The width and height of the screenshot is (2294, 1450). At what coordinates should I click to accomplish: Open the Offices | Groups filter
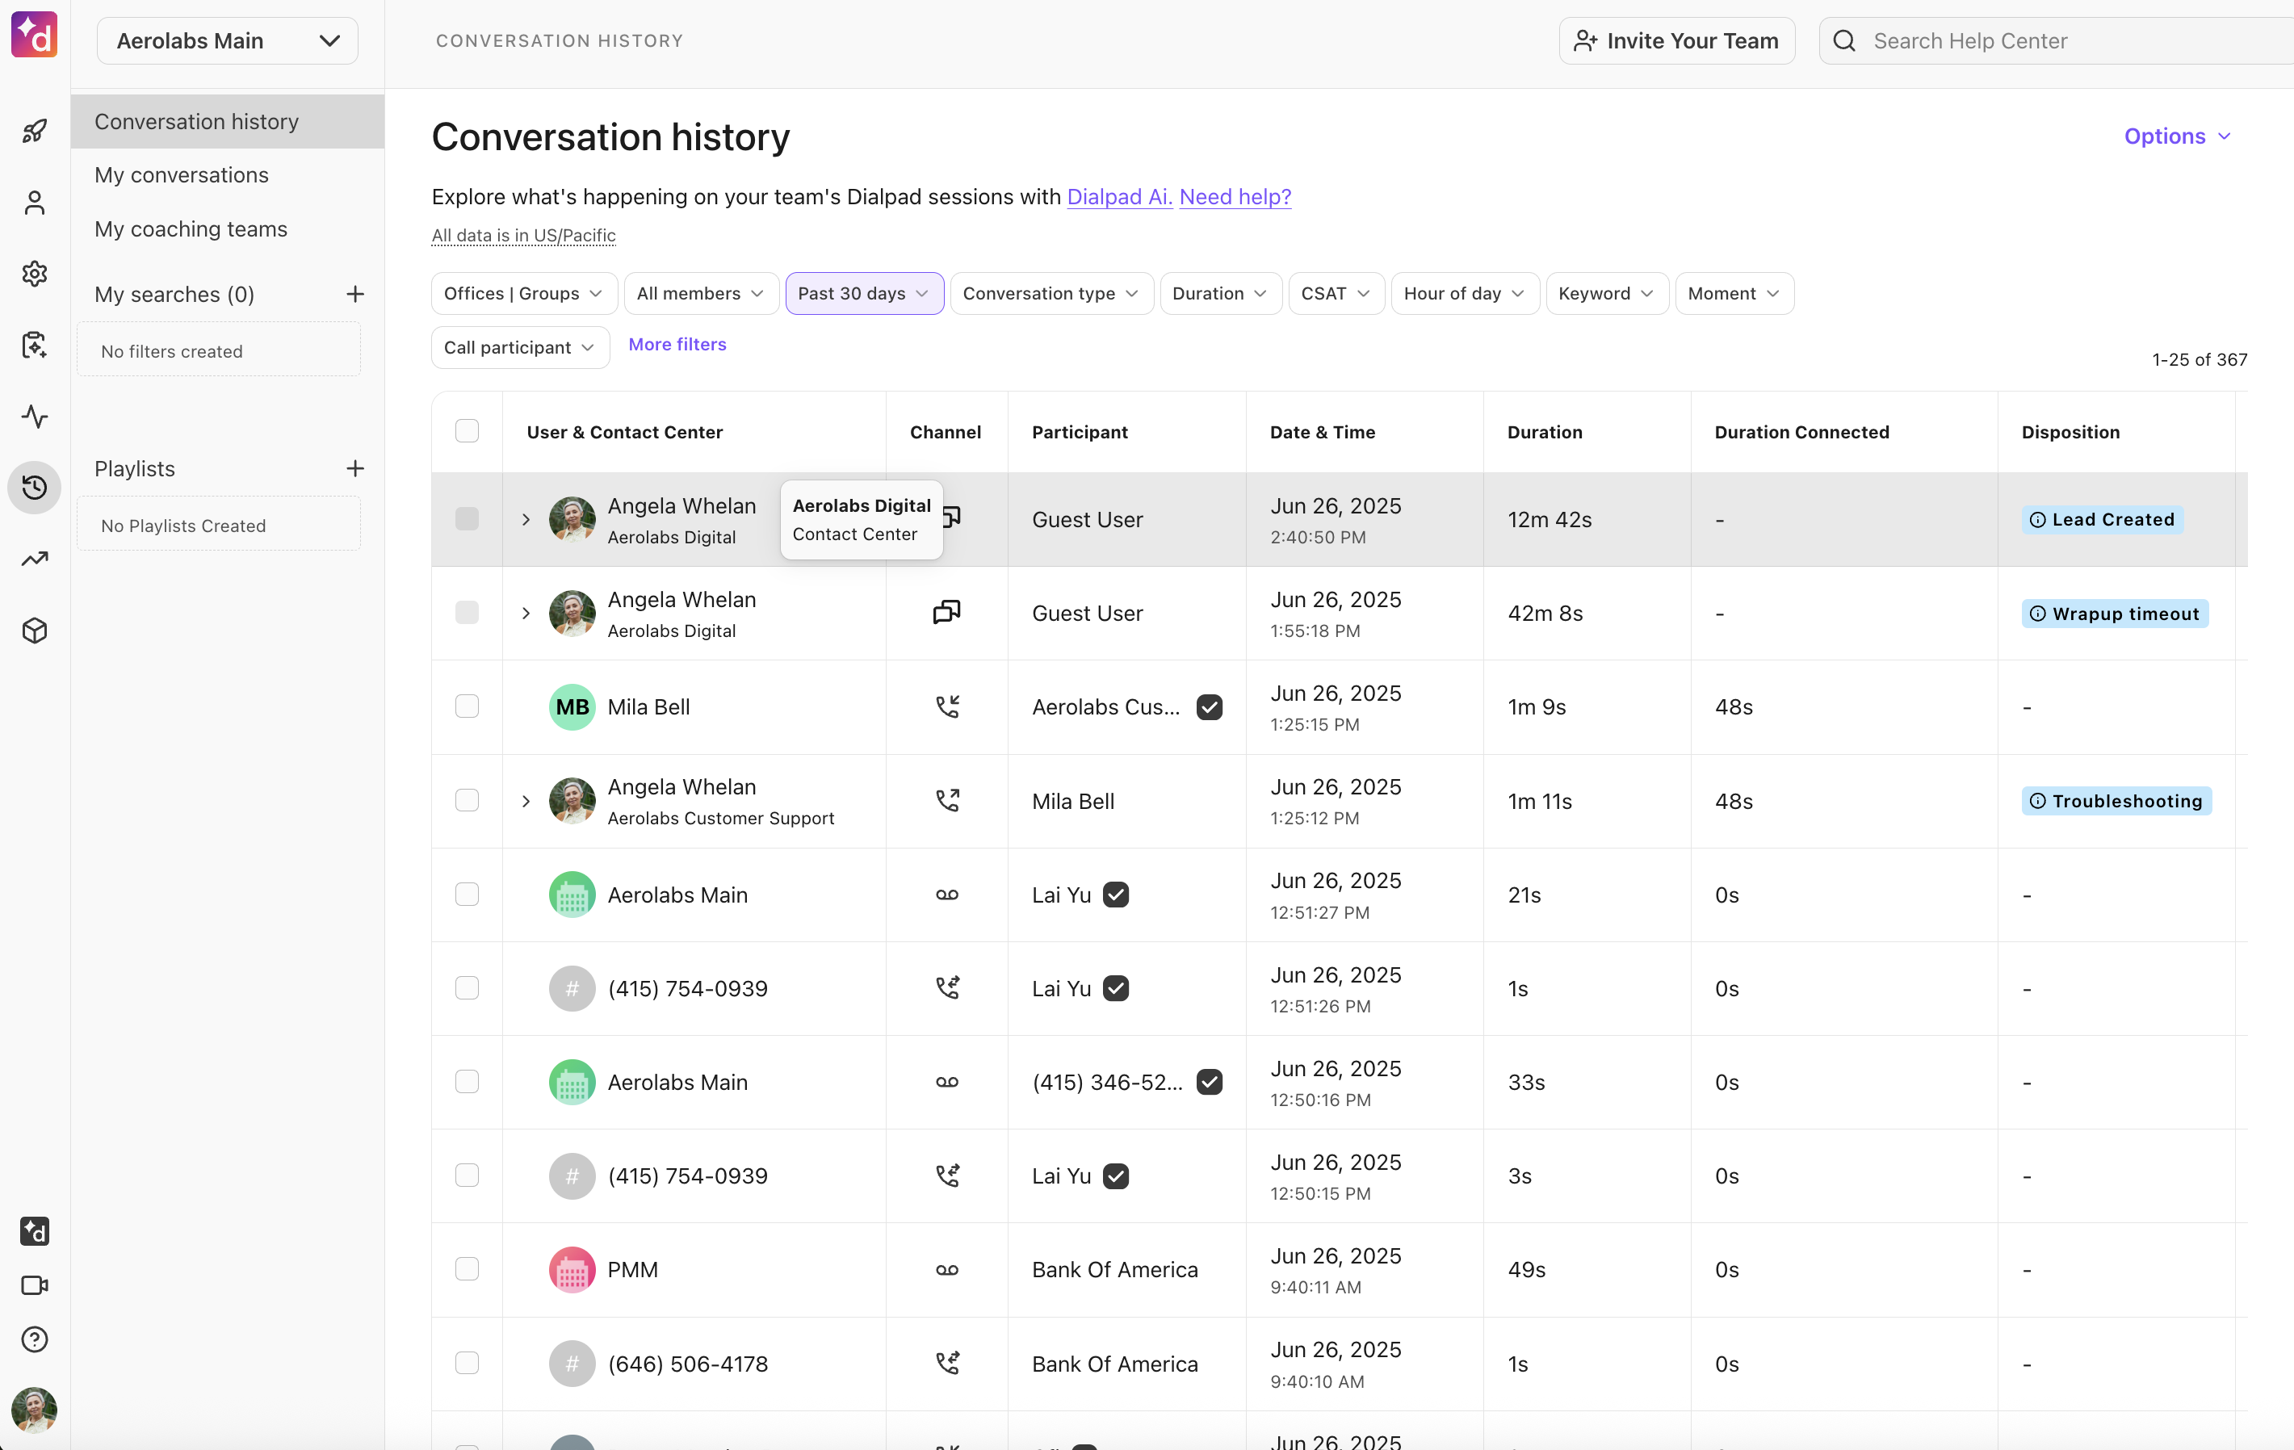pos(524,293)
